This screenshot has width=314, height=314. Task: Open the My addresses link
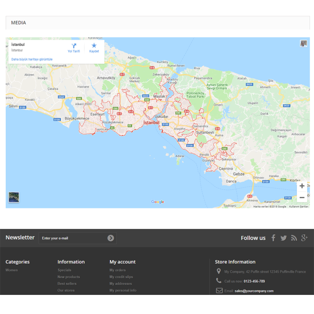121,283
